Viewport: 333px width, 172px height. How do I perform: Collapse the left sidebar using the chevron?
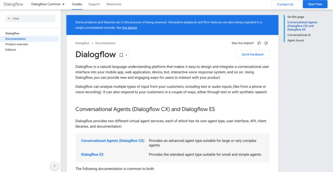tap(55, 166)
